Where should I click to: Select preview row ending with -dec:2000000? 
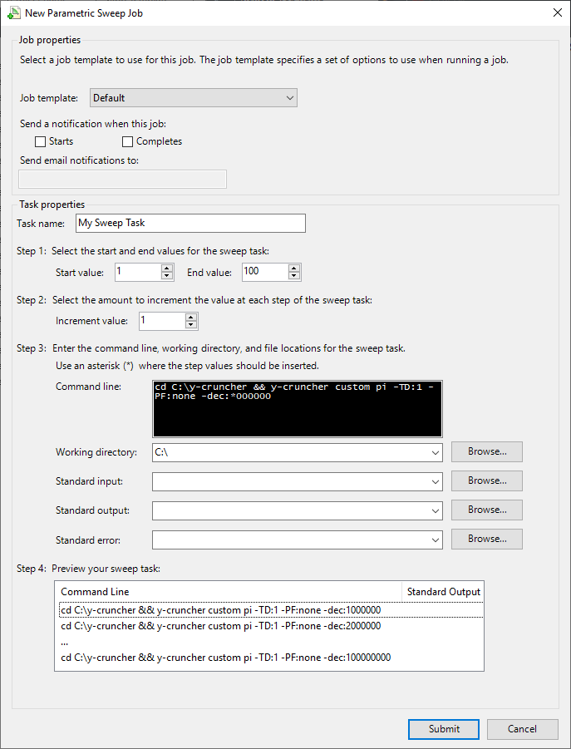(271, 626)
